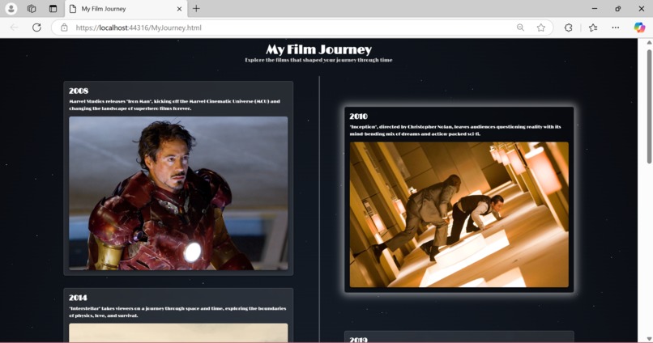
Task: Add this page to favorites star
Action: pyautogui.click(x=540, y=28)
